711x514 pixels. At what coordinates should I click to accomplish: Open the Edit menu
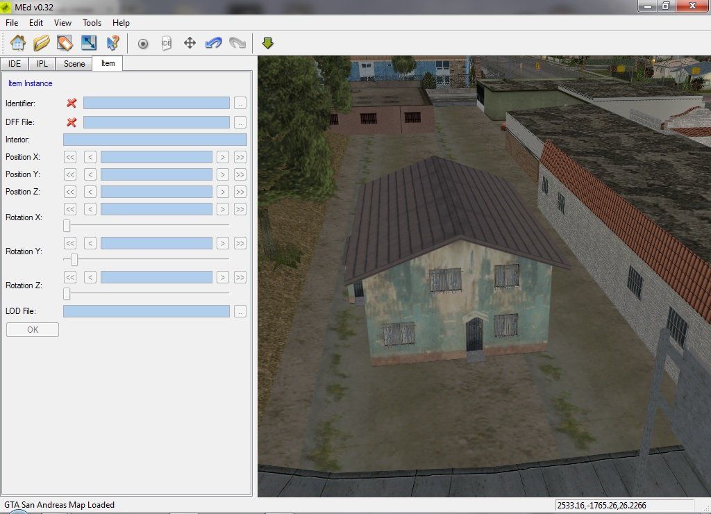pyautogui.click(x=36, y=23)
